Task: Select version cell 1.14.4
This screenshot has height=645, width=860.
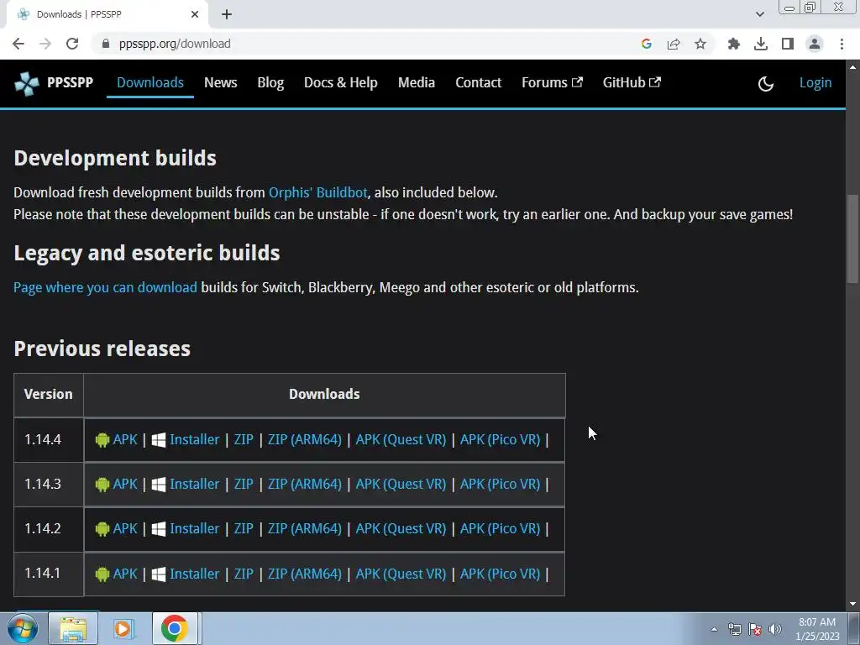Action: pos(48,440)
